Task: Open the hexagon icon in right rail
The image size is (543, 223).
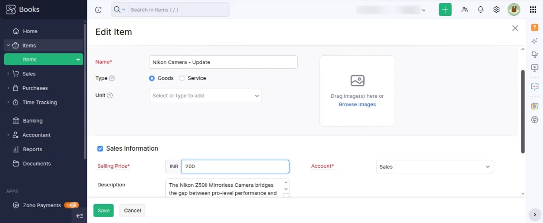Action: coord(534,119)
